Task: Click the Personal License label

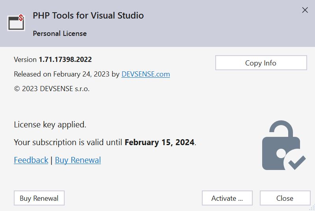Action: point(60,34)
